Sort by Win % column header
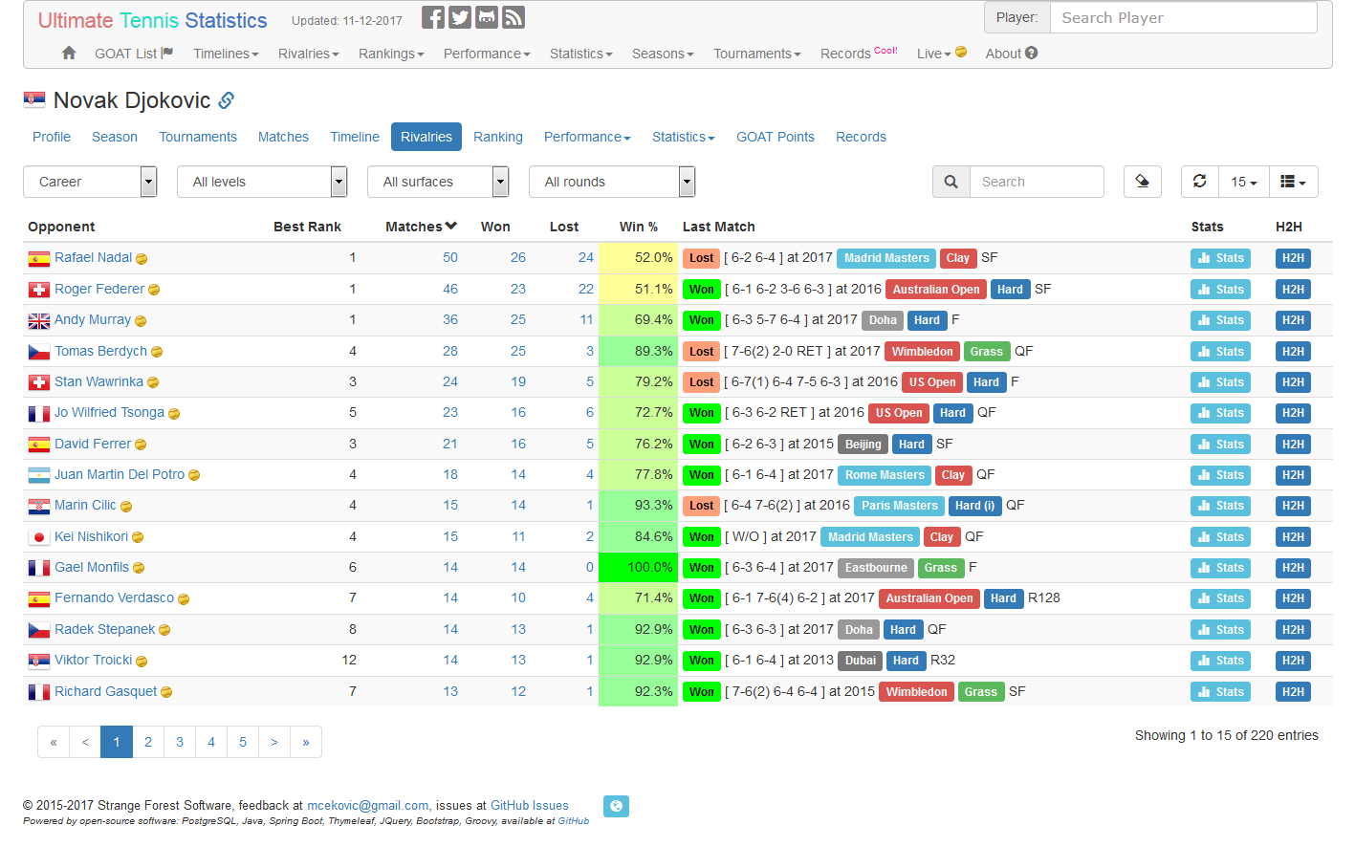 point(639,227)
